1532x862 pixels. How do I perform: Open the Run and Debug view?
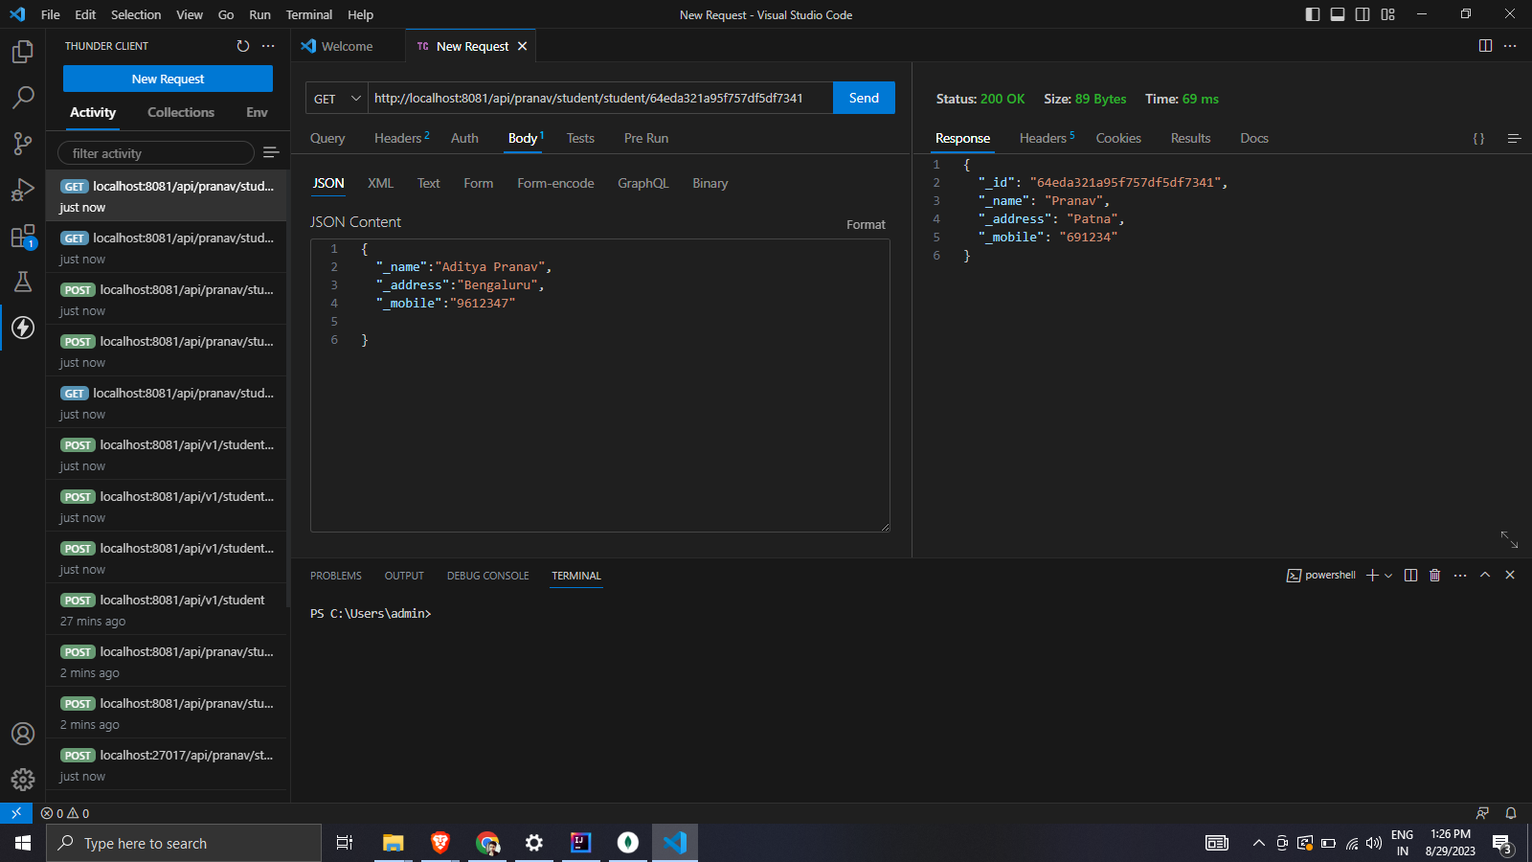click(x=22, y=189)
